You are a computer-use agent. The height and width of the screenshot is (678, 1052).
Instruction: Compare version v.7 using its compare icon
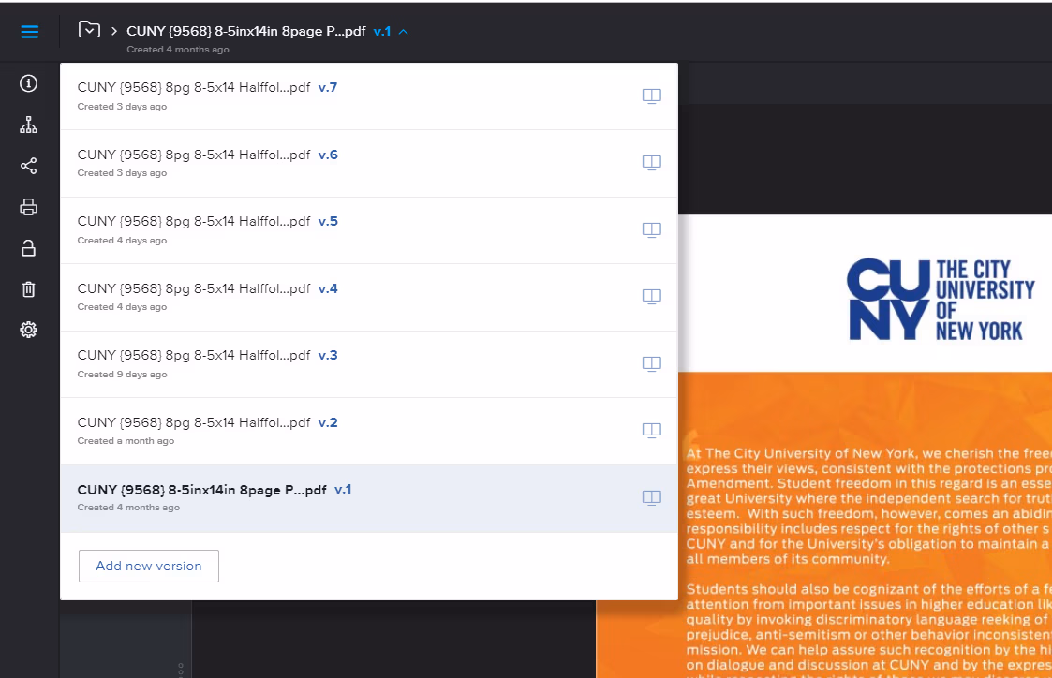click(x=651, y=96)
